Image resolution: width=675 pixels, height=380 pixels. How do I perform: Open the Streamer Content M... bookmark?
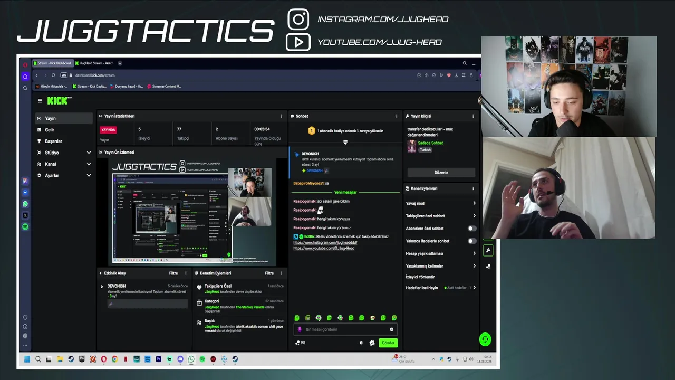(165, 86)
